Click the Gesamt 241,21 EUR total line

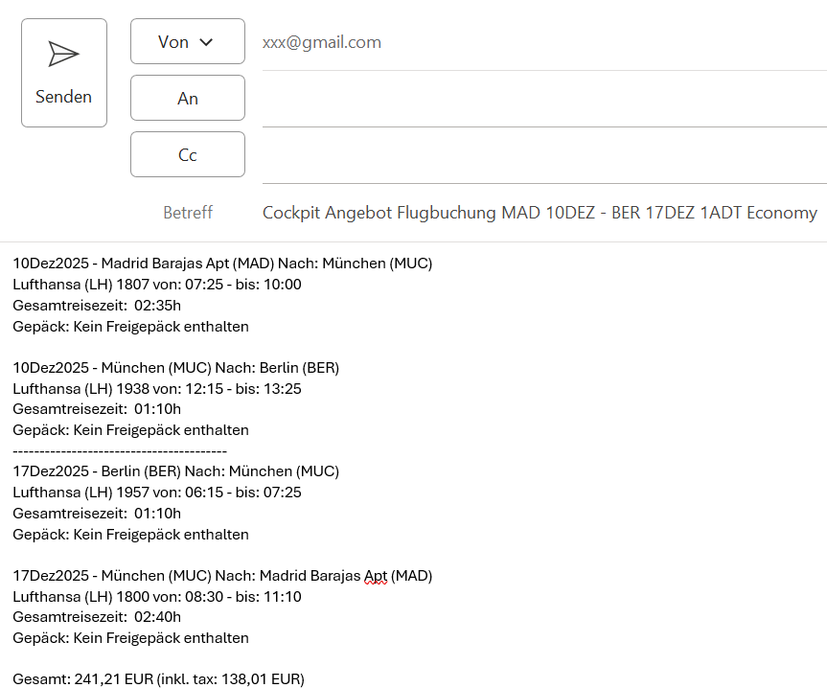click(158, 679)
